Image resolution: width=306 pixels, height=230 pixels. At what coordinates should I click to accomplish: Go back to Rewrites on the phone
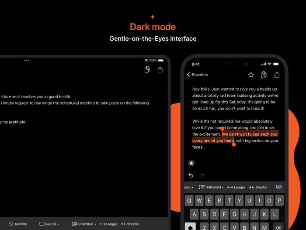tap(197, 75)
